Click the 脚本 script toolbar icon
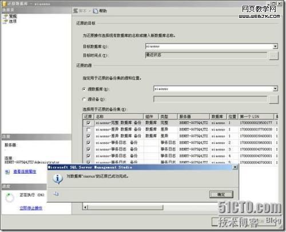Image resolution: width=286 pixels, height=232 pixels. [76, 11]
